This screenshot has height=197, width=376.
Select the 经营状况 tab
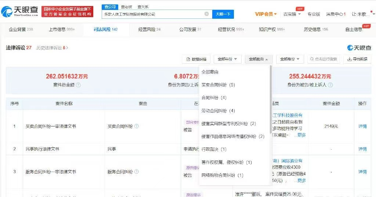pyautogui.click(x=231, y=29)
